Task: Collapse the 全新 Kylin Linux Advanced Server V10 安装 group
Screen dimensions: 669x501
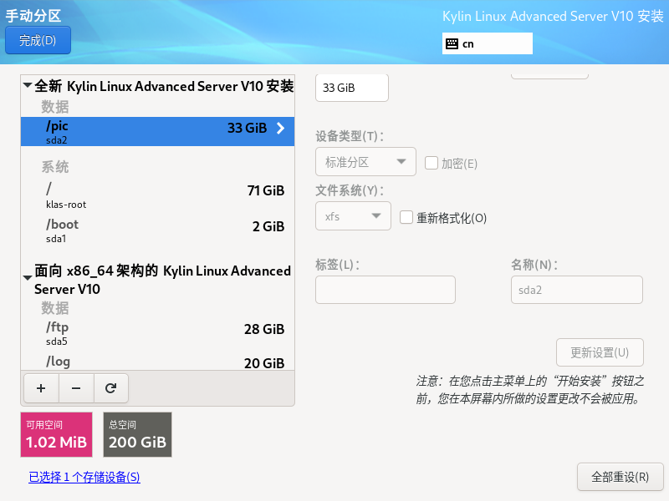Action: [28, 85]
